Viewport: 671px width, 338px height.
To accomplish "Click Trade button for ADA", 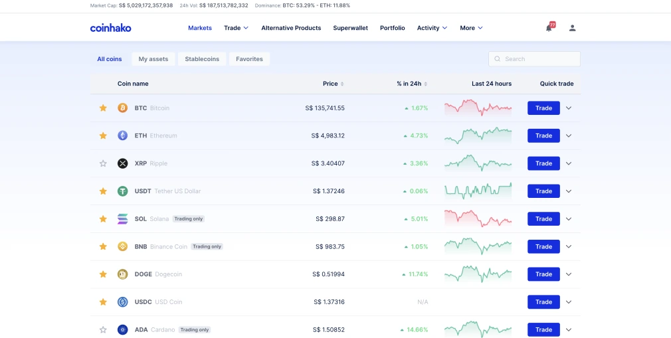I will [543, 330].
